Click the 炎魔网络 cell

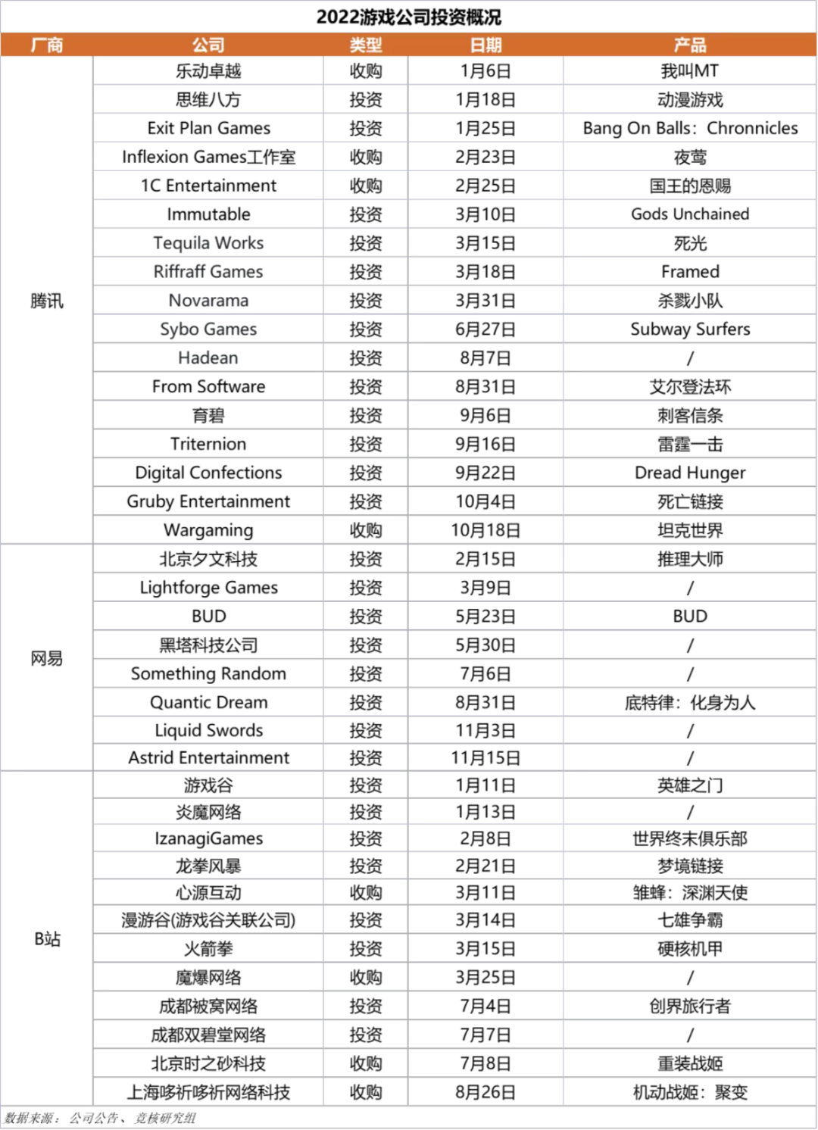pyautogui.click(x=208, y=812)
